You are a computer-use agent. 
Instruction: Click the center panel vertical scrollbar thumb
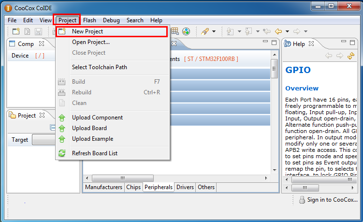point(275,69)
